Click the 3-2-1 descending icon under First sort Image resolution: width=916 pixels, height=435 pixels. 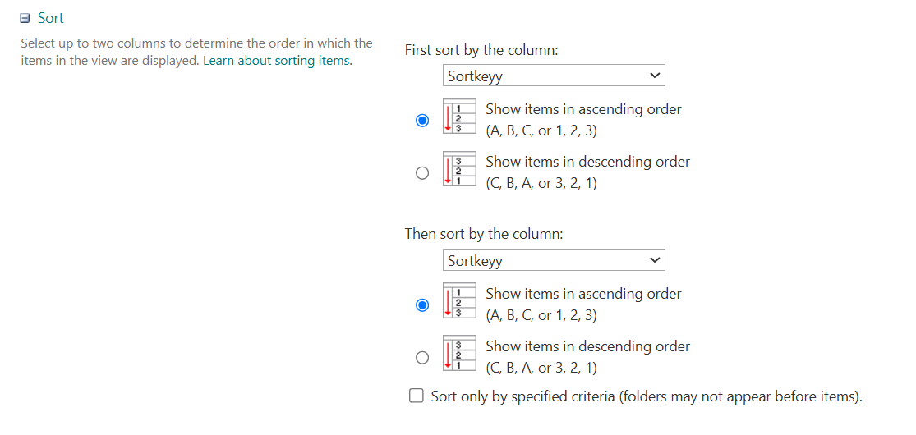click(x=460, y=169)
